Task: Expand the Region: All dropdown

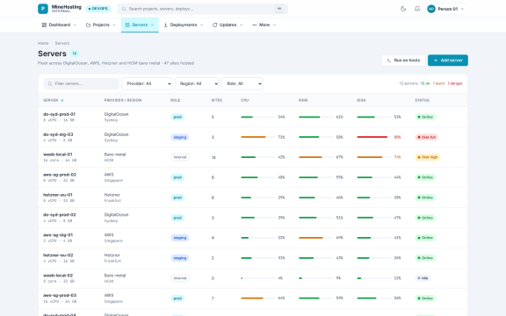Action: point(197,83)
